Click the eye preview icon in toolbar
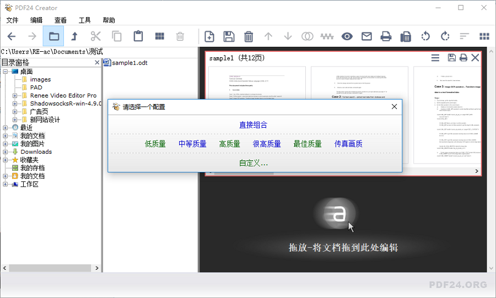 click(x=347, y=36)
